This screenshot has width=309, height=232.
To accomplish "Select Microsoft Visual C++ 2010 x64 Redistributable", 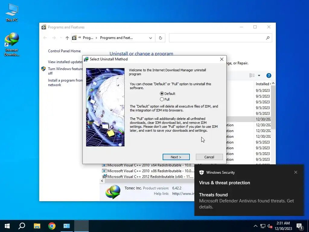I will point(148,165).
